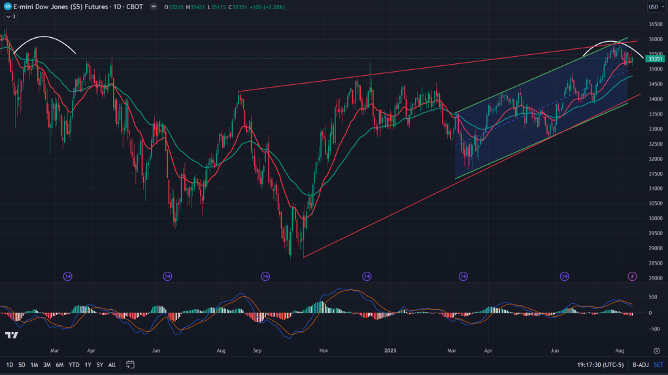Select the 6M date range
The height and width of the screenshot is (375, 668).
point(59,365)
